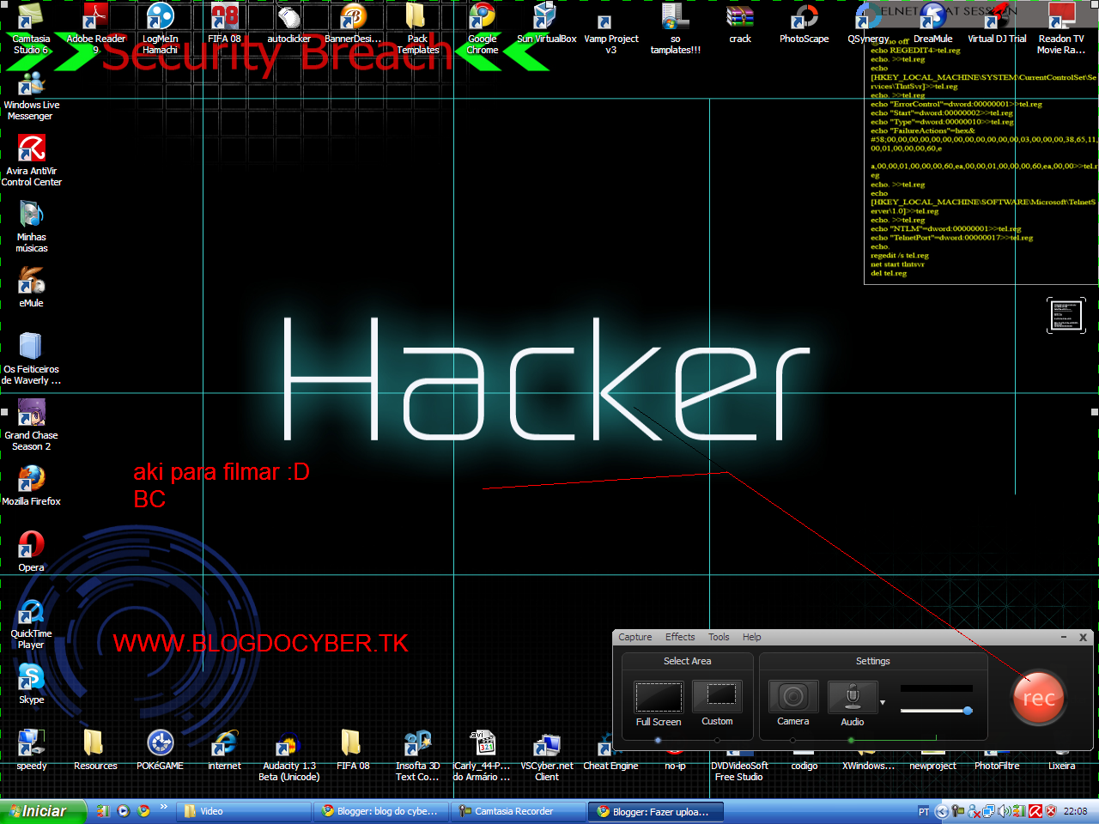
Task: Open the FIFA 08 folder in bottom row
Action: pyautogui.click(x=353, y=749)
